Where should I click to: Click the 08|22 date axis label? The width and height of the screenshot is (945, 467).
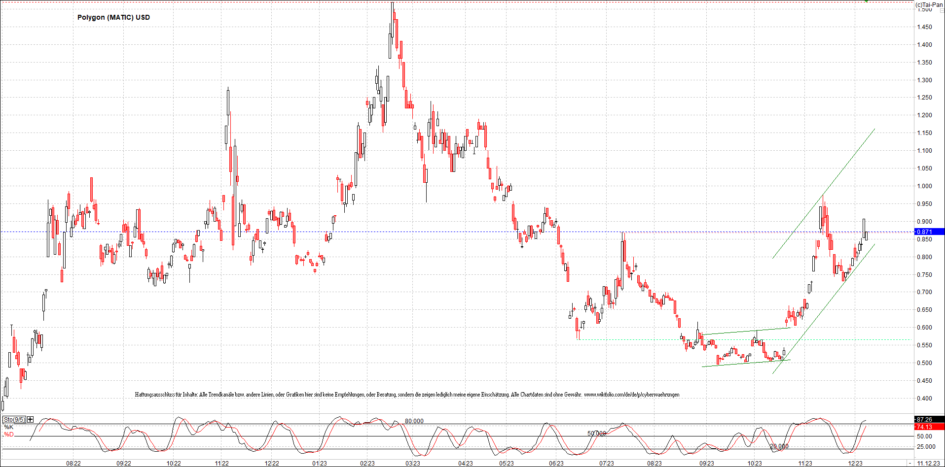[x=73, y=464]
